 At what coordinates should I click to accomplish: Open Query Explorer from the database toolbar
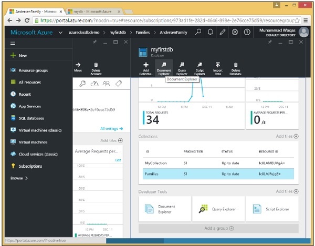(x=182, y=68)
